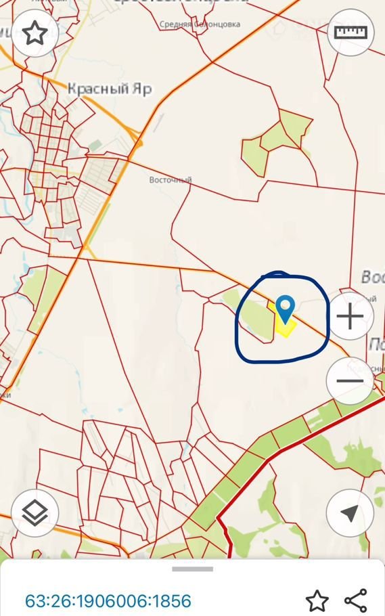This screenshot has width=385, height=616.
Task: Expand the bottom sheet drag handle
Action: point(192,569)
